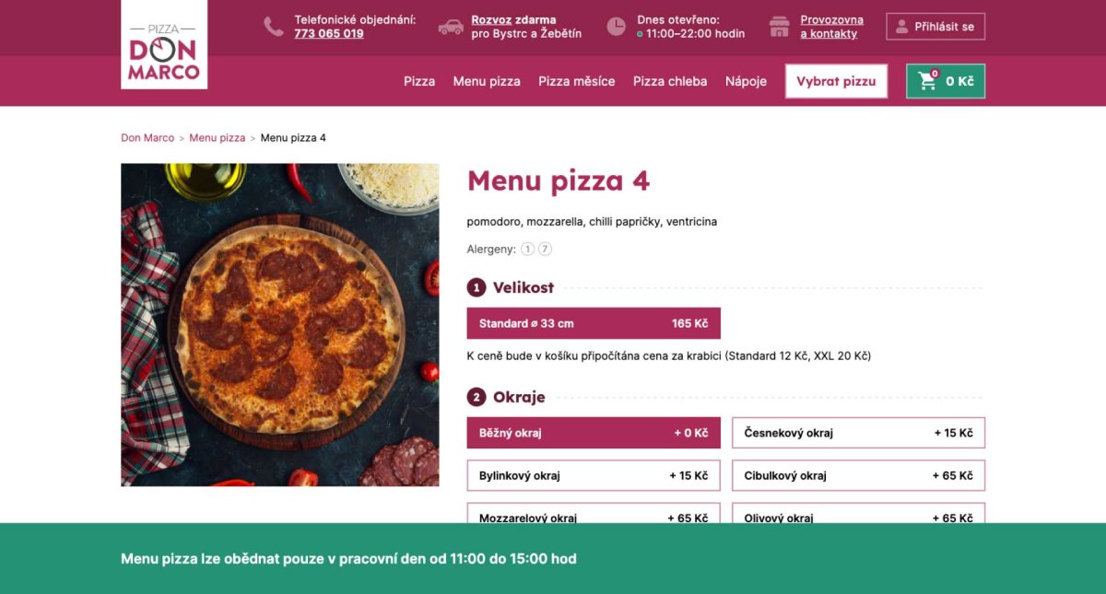
Task: Open Menu pizza in navigation
Action: 487,81
